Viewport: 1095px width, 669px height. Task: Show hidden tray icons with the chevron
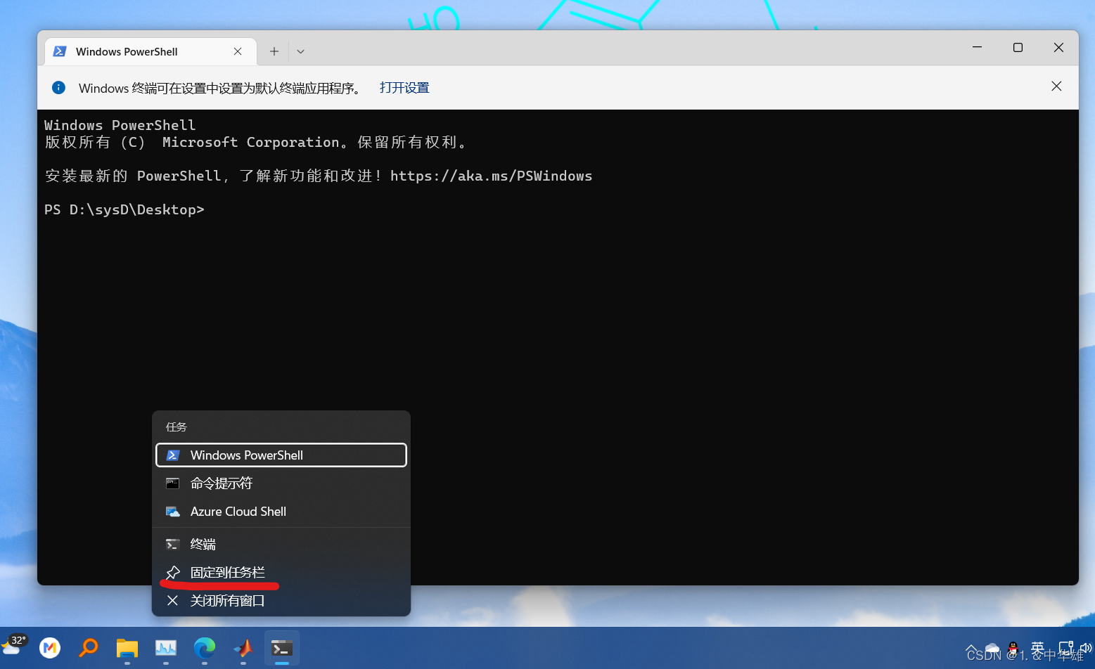tap(971, 649)
